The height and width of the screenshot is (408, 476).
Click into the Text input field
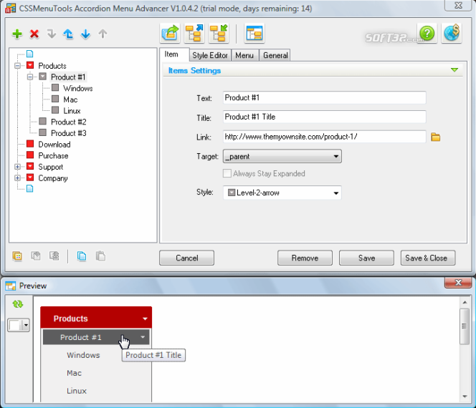(324, 97)
